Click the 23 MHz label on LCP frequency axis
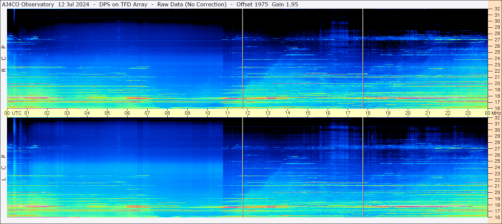This screenshot has width=502, height=224. coord(497,174)
